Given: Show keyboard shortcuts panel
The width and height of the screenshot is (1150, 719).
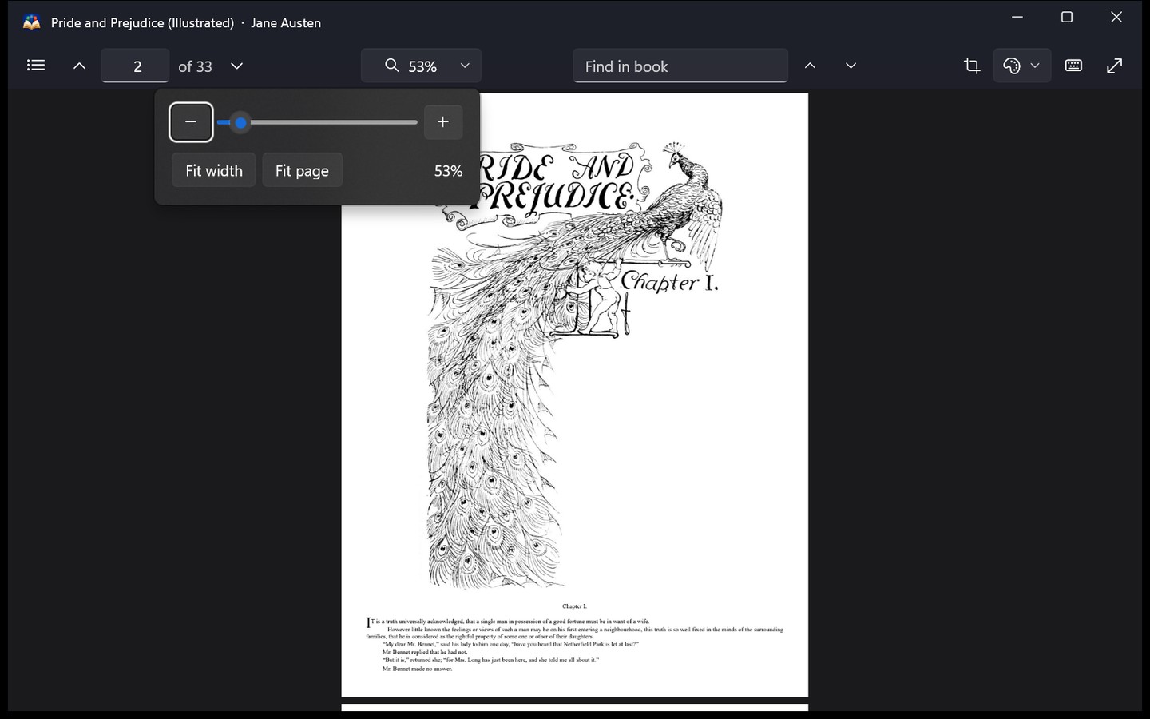Looking at the screenshot, I should point(1073,66).
